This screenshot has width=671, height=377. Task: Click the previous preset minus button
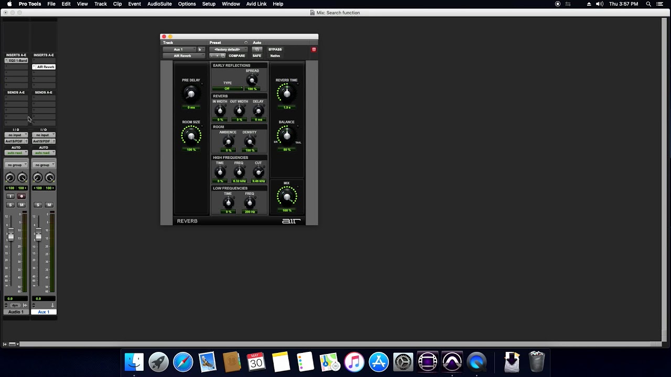pos(212,56)
